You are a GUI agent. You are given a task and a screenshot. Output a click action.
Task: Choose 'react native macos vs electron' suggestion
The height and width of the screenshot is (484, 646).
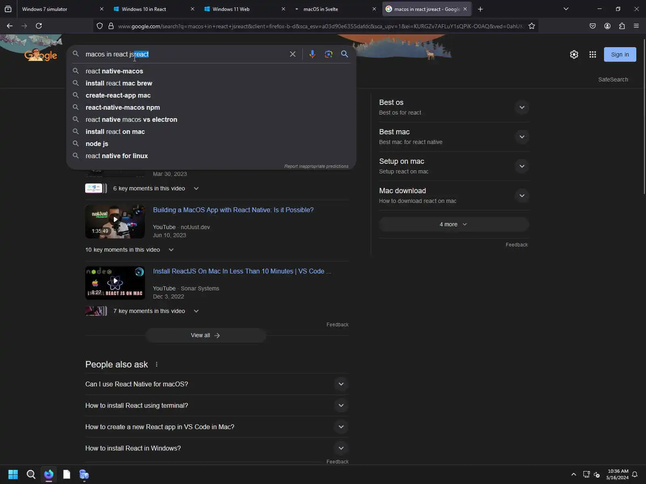211,119
